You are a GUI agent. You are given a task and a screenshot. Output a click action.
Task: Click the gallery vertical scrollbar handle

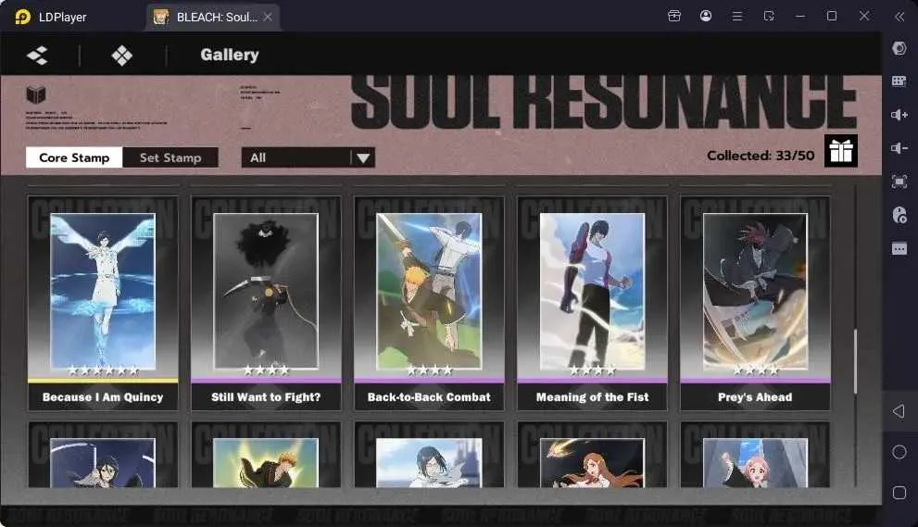[x=855, y=361]
